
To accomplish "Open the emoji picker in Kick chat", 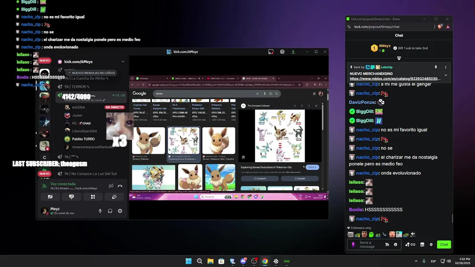I will coord(396,244).
